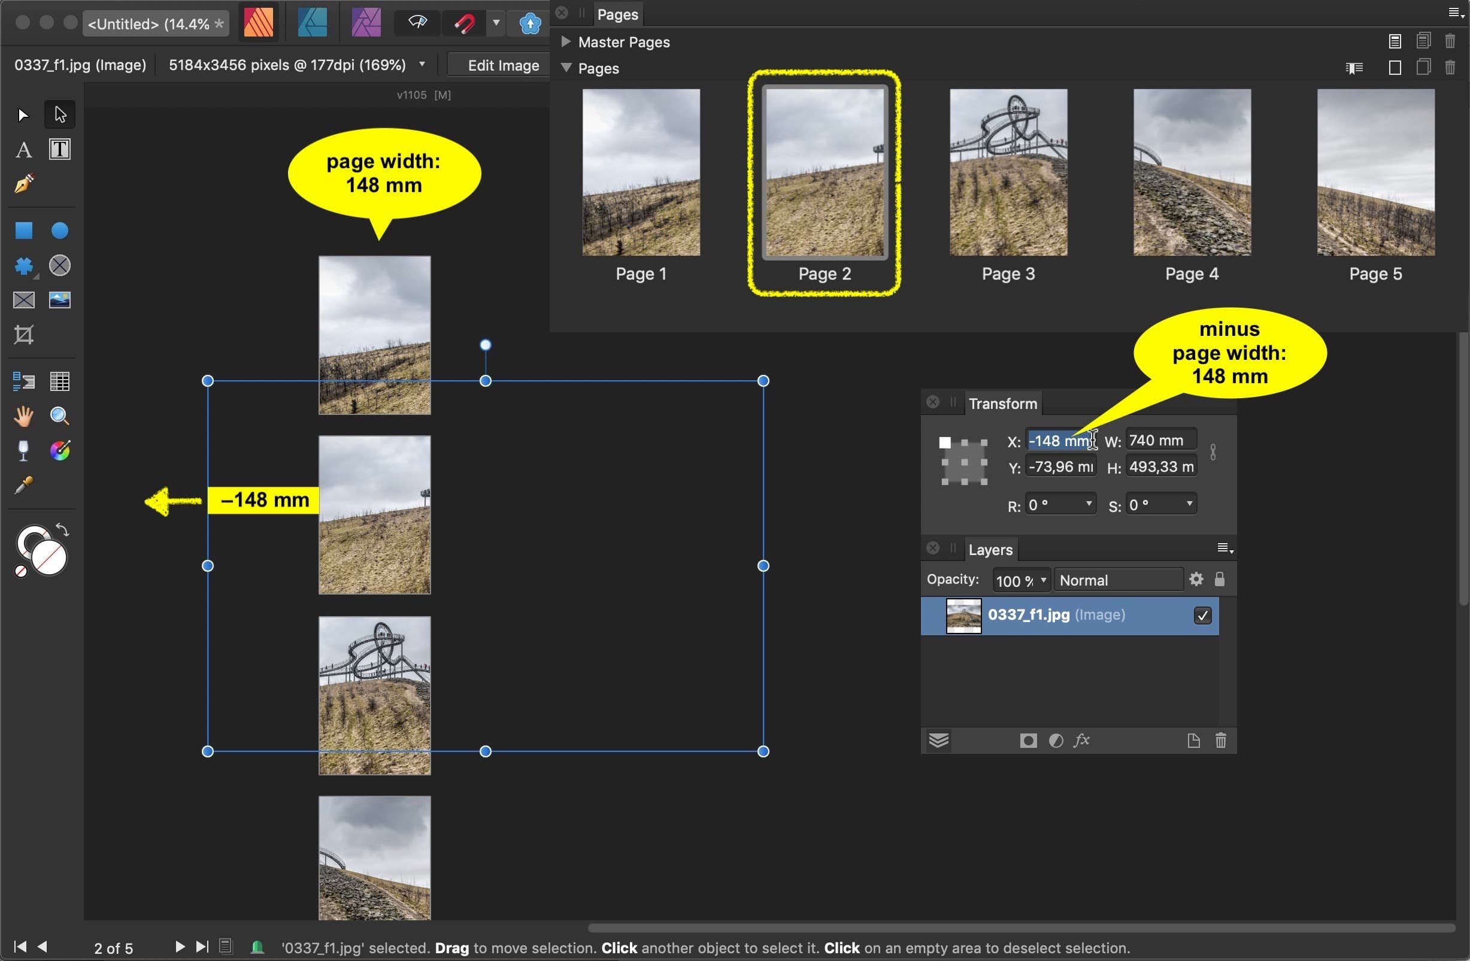Open image dpi info dropdown arrow
Viewport: 1470px width, 961px height.
422,63
